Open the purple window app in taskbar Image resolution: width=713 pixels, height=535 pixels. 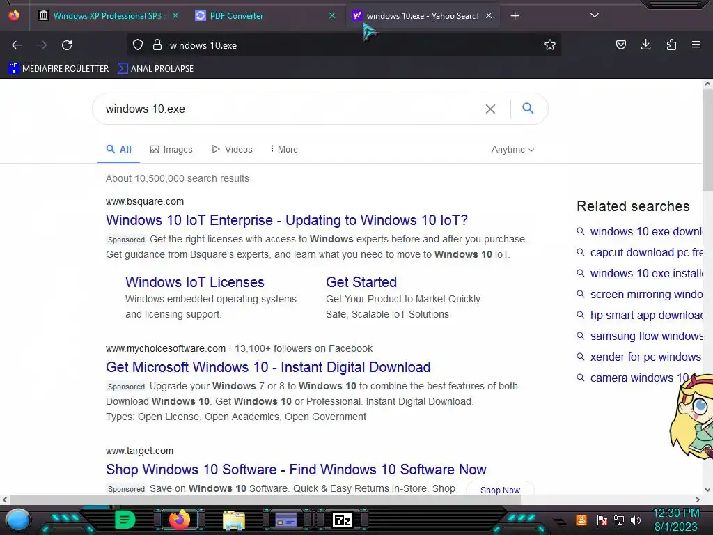coord(286,520)
